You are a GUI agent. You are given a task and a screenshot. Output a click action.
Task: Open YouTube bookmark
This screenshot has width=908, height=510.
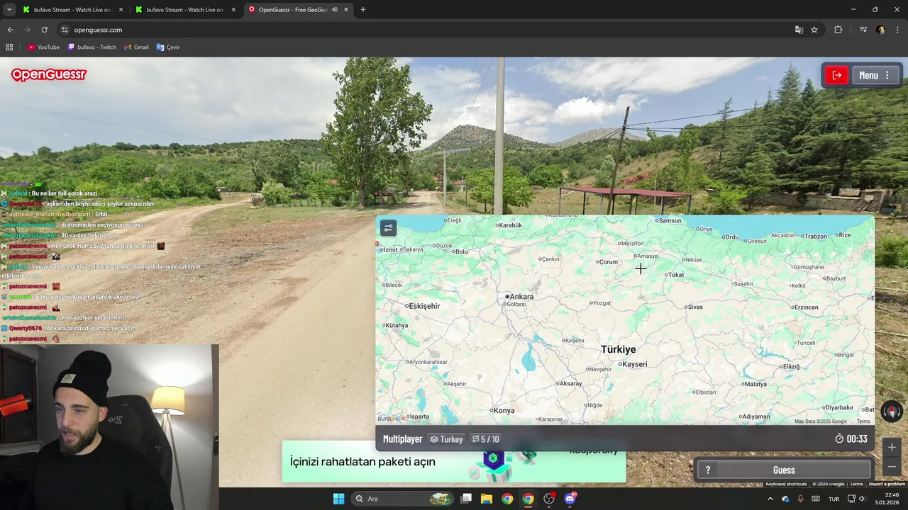[43, 47]
